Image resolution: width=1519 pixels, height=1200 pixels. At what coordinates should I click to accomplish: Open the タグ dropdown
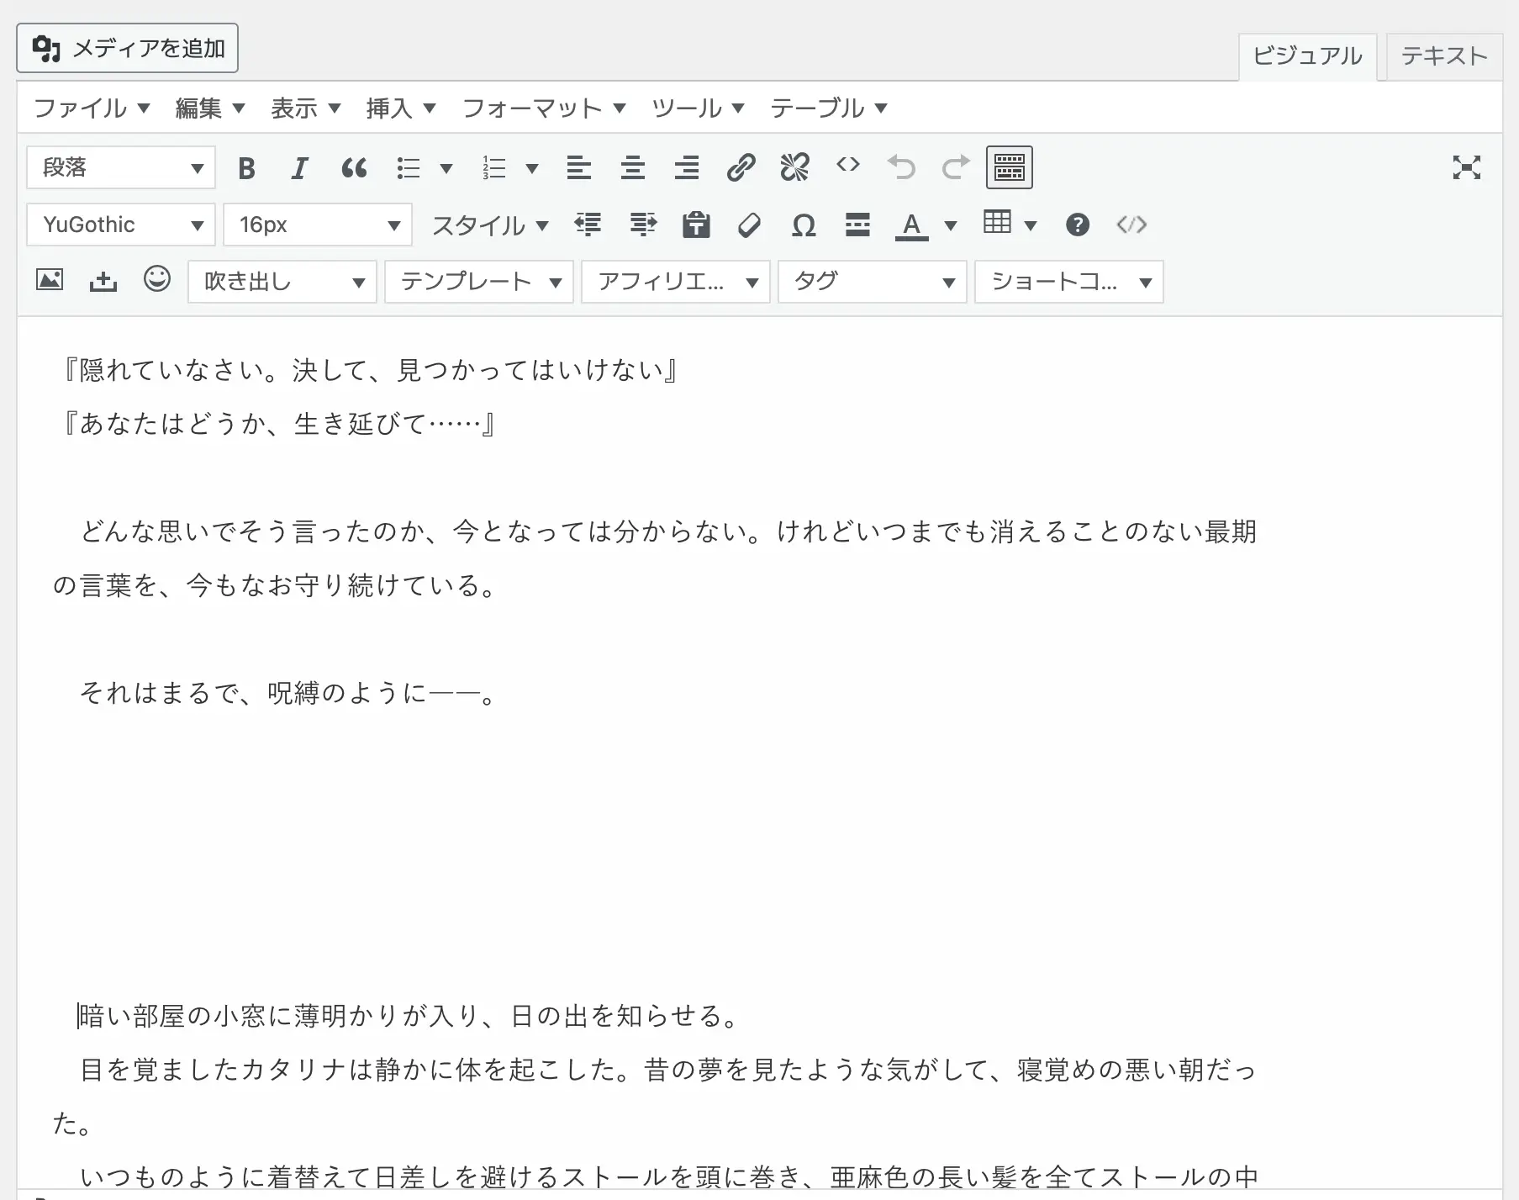[873, 282]
